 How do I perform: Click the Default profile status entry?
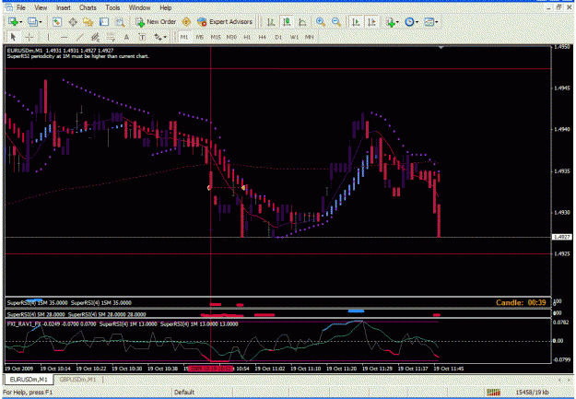pyautogui.click(x=184, y=392)
